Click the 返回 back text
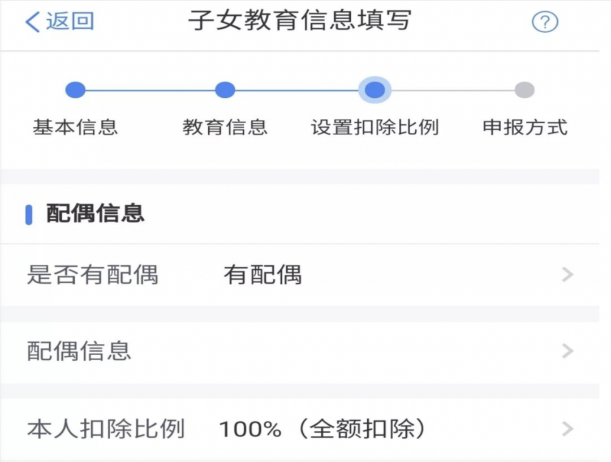Viewport: 611px width, 462px height. (70, 21)
